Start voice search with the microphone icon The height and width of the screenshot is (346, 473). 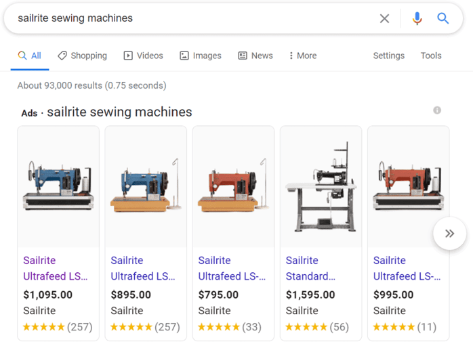417,18
